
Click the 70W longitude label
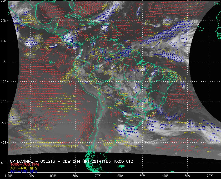pyautogui.click(x=98, y=176)
